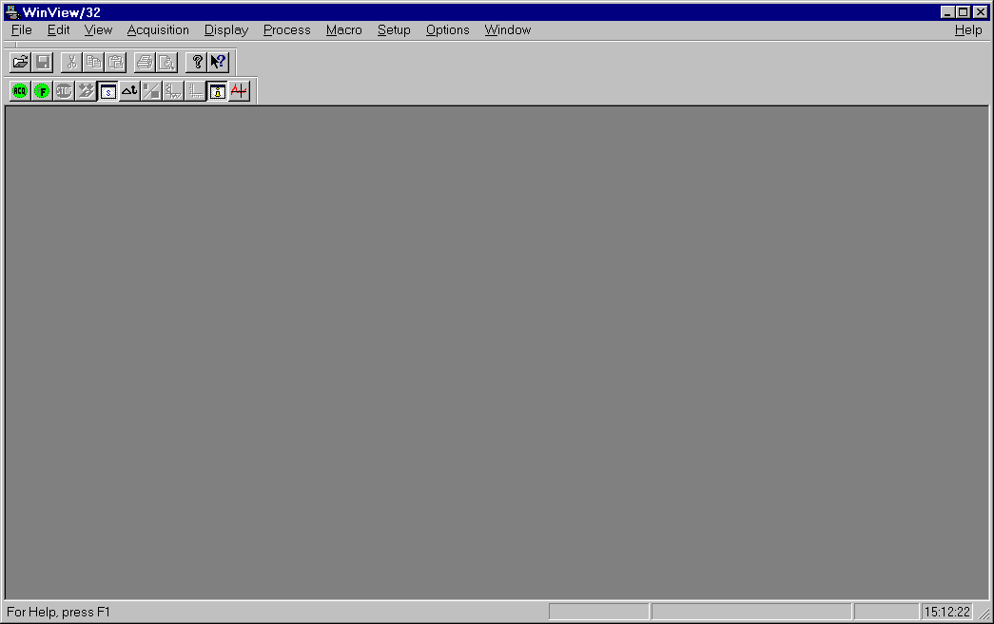Screen dimensions: 994x624
Task: Click the red spectrum cursor icon
Action: 239,91
